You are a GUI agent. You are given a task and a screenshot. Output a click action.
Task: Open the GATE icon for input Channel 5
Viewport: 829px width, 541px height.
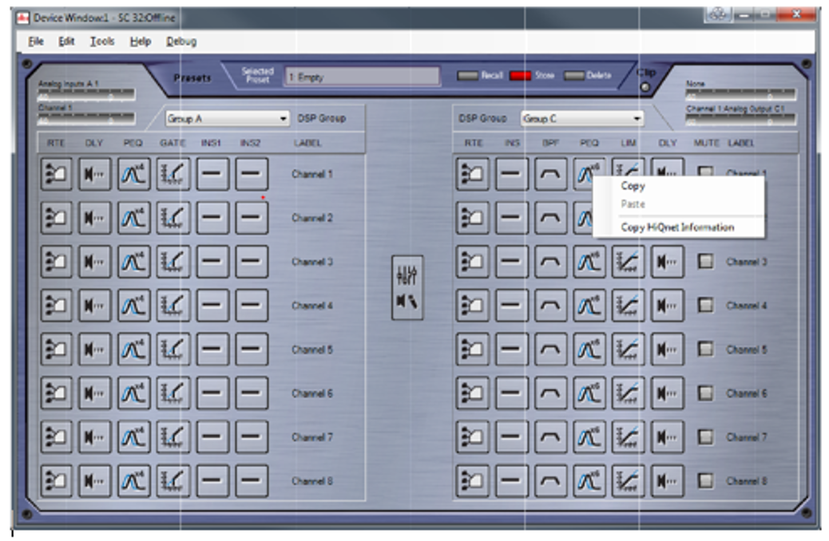tap(173, 349)
